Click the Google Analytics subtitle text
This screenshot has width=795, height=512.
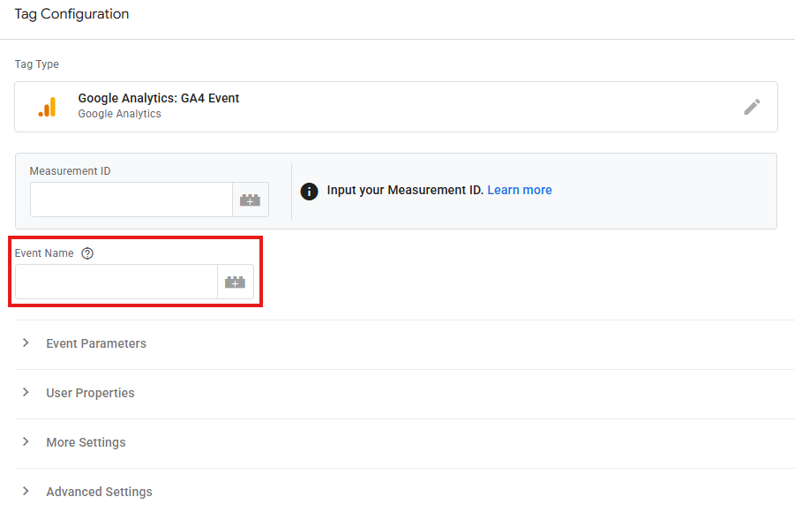(120, 114)
